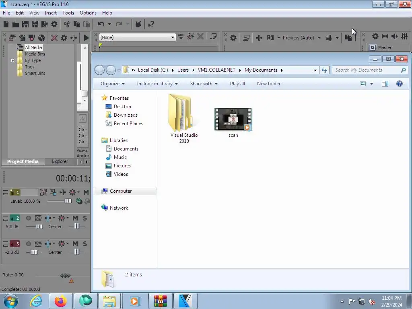Open change-view options dropdown arrow in Explorer
Image resolution: width=412 pixels, height=309 pixels.
click(x=371, y=84)
